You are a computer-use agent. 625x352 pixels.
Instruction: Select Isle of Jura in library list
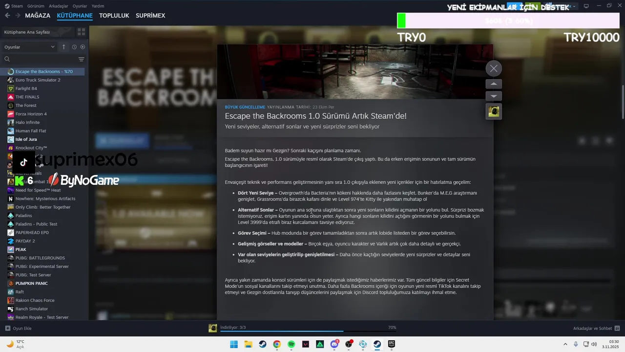pos(26,139)
